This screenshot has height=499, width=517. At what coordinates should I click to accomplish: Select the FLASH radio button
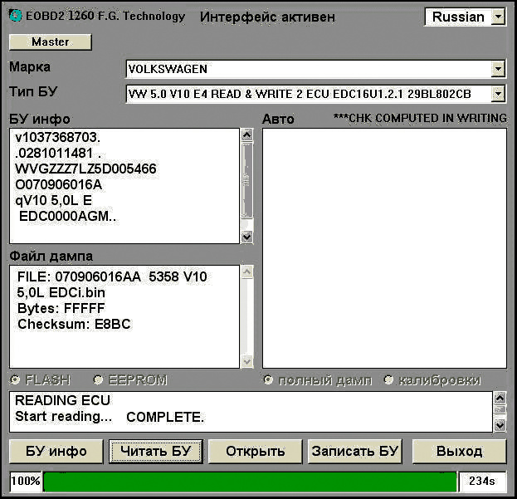coord(15,379)
